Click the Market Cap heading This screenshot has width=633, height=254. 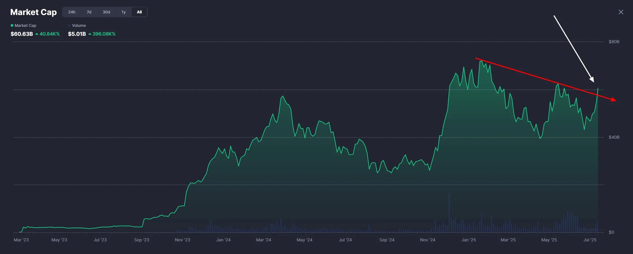[34, 12]
